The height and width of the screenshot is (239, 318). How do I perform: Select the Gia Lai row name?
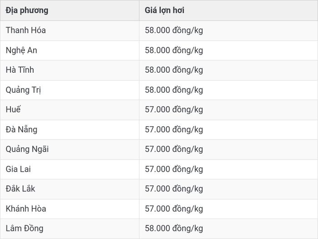tap(18, 169)
